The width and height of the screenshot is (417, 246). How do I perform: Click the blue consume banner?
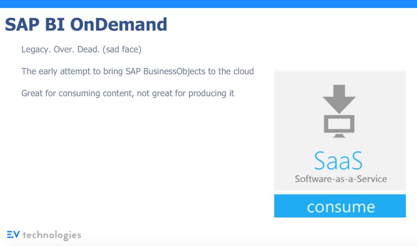340,206
